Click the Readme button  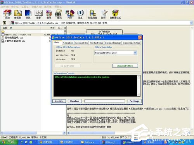(x=75, y=101)
